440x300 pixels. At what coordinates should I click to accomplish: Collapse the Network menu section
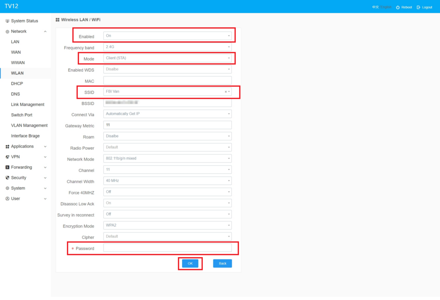45,32
